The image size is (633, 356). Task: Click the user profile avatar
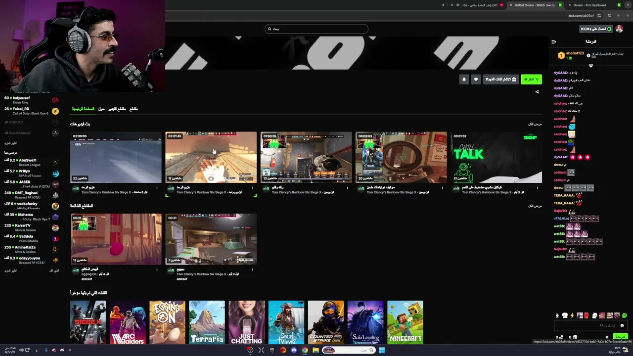(619, 29)
